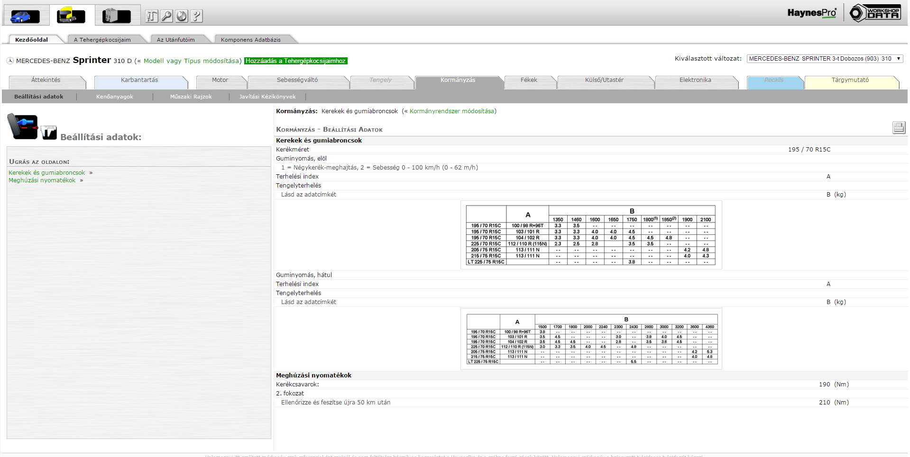This screenshot has height=457, width=910.
Task: Click the print icon near the data header
Action: [898, 127]
